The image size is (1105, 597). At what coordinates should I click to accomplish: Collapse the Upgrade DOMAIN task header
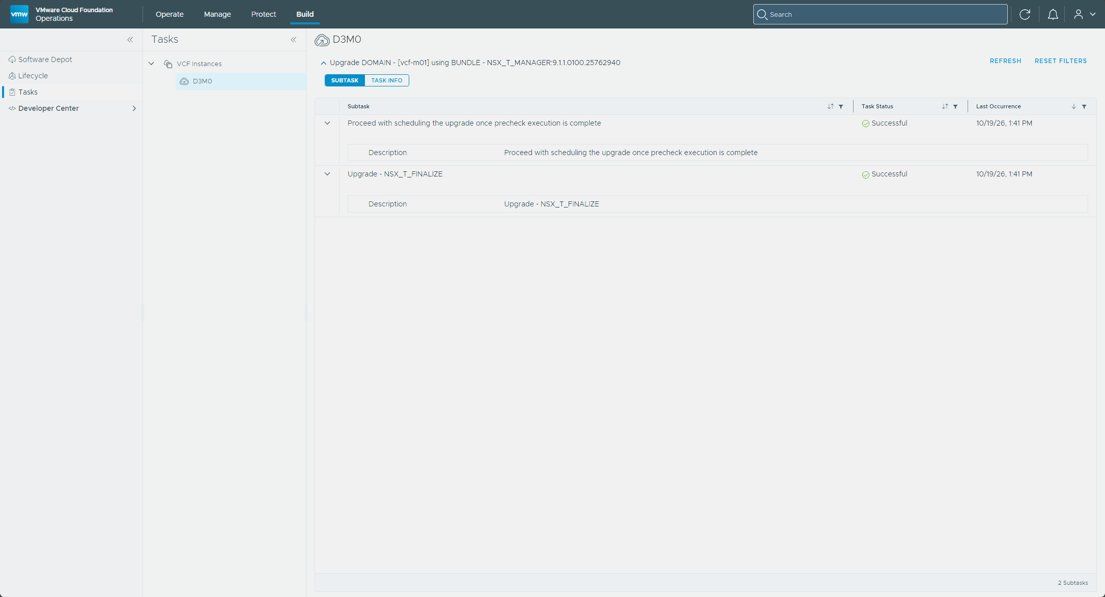tap(324, 63)
